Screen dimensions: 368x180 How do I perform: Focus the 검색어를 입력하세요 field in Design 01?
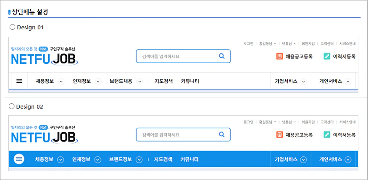(183, 56)
